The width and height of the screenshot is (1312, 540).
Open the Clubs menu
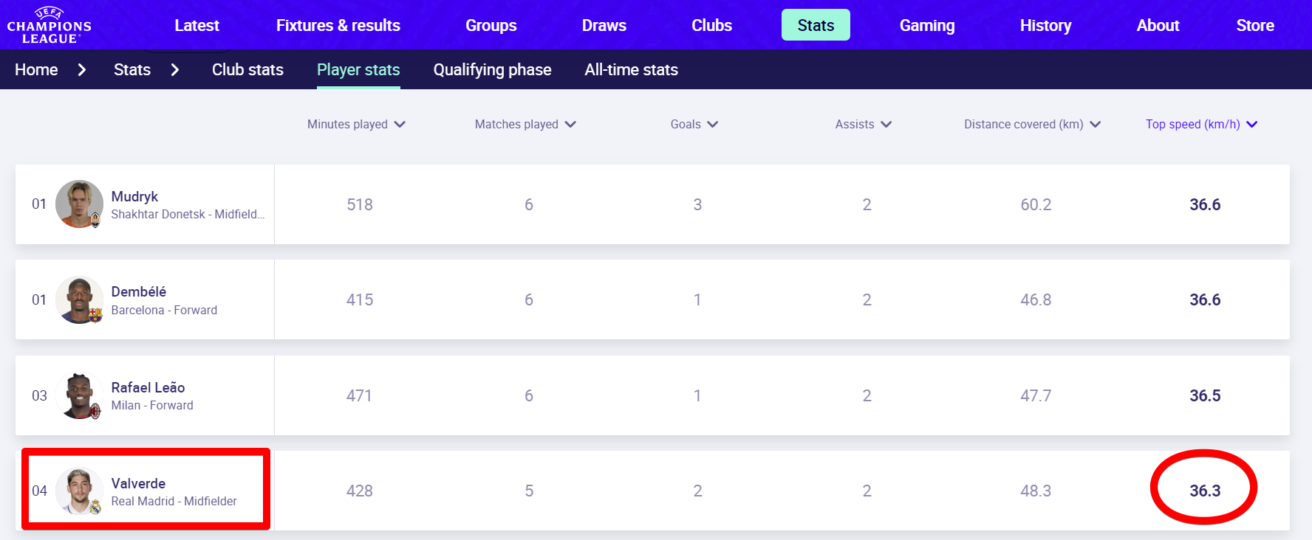(x=712, y=25)
